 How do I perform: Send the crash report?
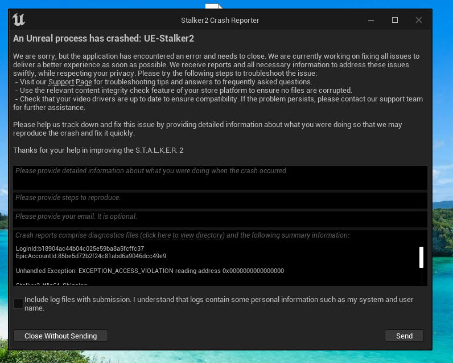404,336
